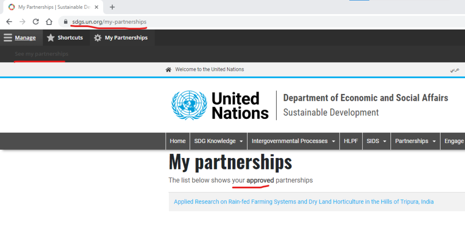Click Department of Economic and Social Affairs
The height and width of the screenshot is (232, 465).
pos(366,98)
